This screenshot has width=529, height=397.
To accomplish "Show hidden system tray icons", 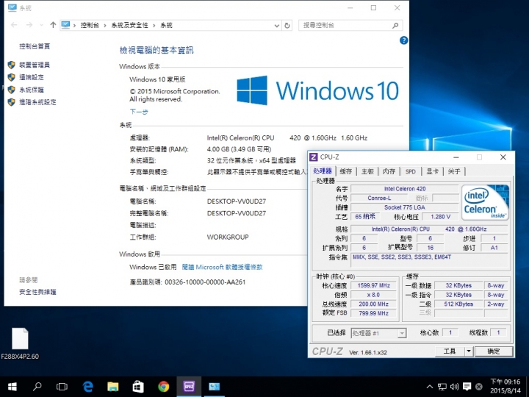I will coord(430,387).
